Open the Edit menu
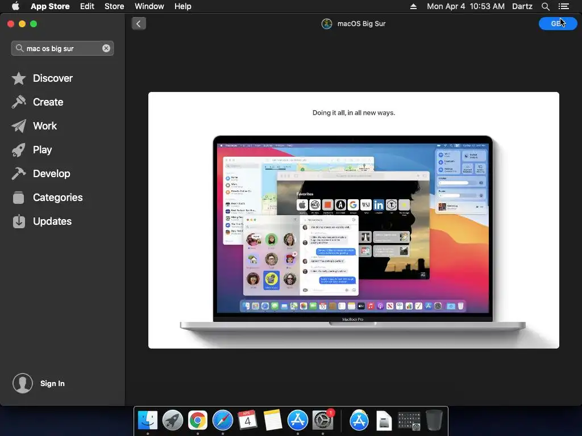Image resolution: width=582 pixels, height=436 pixels. click(87, 6)
